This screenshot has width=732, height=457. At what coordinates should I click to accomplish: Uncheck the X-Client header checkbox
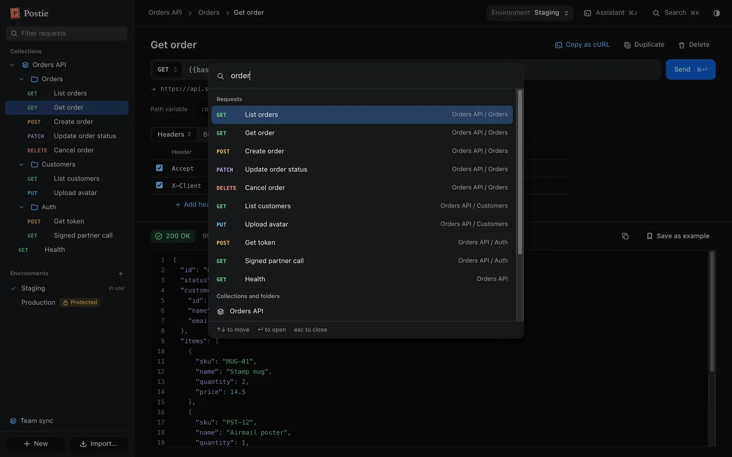coord(159,185)
